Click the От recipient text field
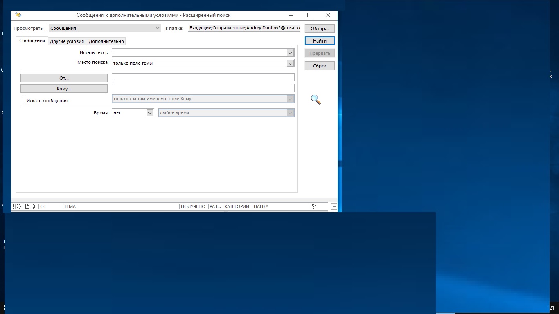The width and height of the screenshot is (559, 314). point(203,77)
